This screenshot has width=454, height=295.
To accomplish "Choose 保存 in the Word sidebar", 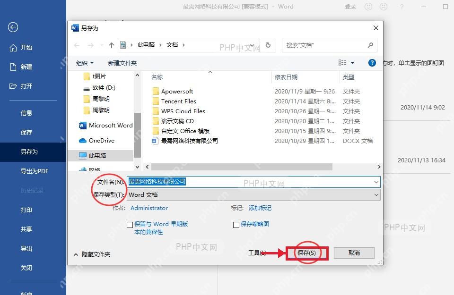I will [26, 132].
